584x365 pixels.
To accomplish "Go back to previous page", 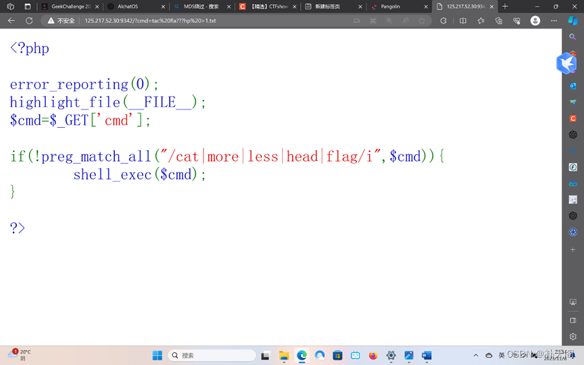I will 11,21.
